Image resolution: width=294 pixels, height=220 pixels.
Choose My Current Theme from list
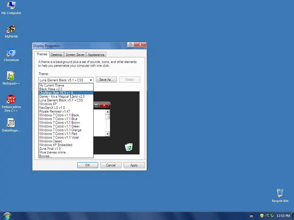point(66,85)
